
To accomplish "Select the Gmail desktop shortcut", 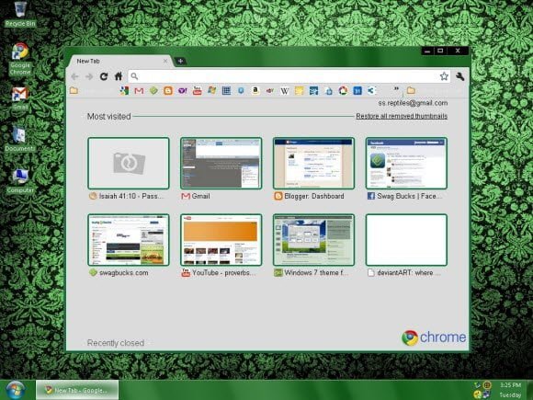I will [19, 98].
